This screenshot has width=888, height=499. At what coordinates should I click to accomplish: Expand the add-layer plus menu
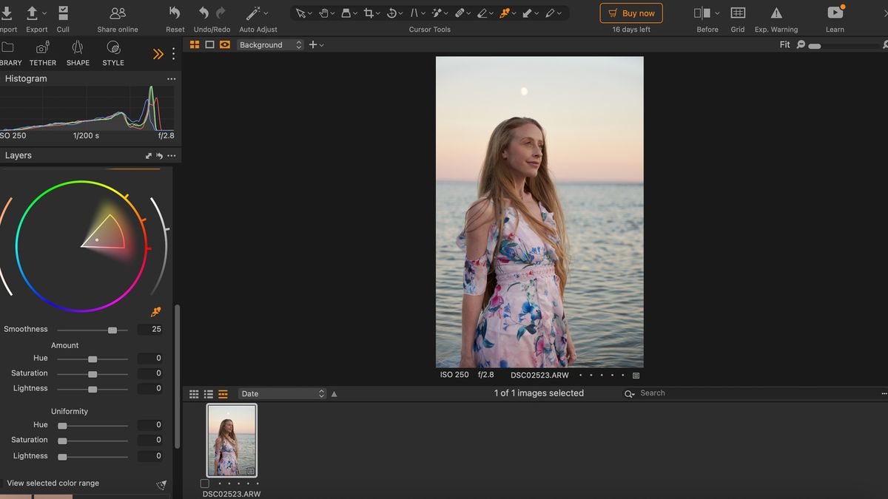pyautogui.click(x=312, y=44)
